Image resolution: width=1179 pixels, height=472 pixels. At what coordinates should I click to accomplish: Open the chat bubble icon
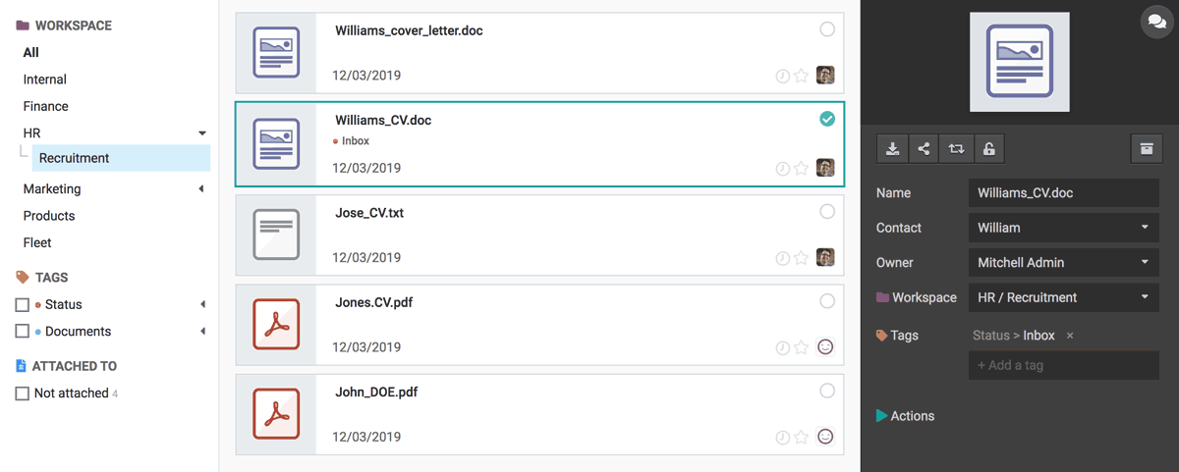(1156, 22)
